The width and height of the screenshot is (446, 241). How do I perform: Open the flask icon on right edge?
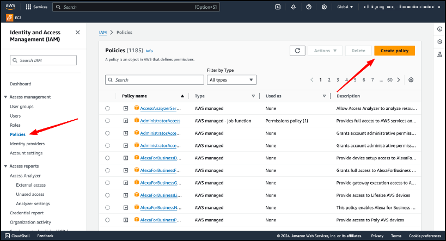click(x=440, y=54)
